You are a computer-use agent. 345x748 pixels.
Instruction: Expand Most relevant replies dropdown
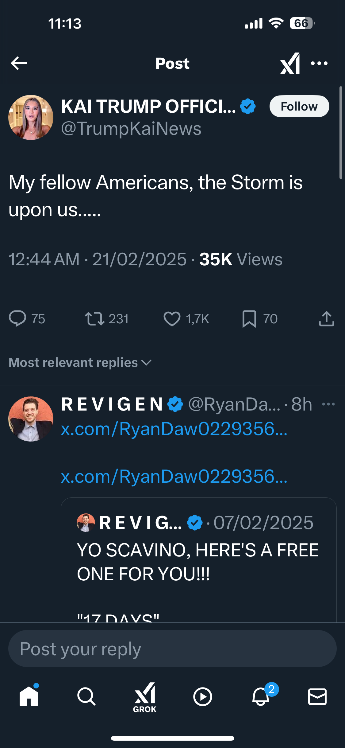pyautogui.click(x=80, y=363)
